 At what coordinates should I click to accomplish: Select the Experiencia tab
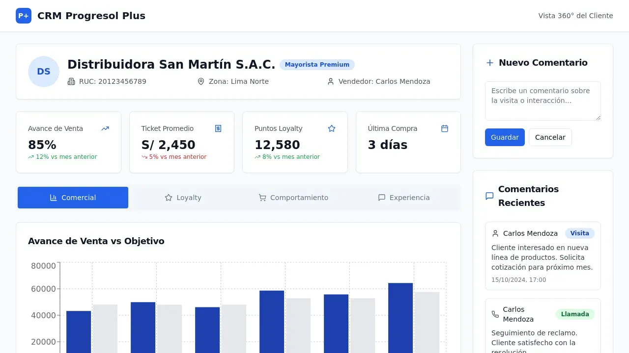point(404,198)
